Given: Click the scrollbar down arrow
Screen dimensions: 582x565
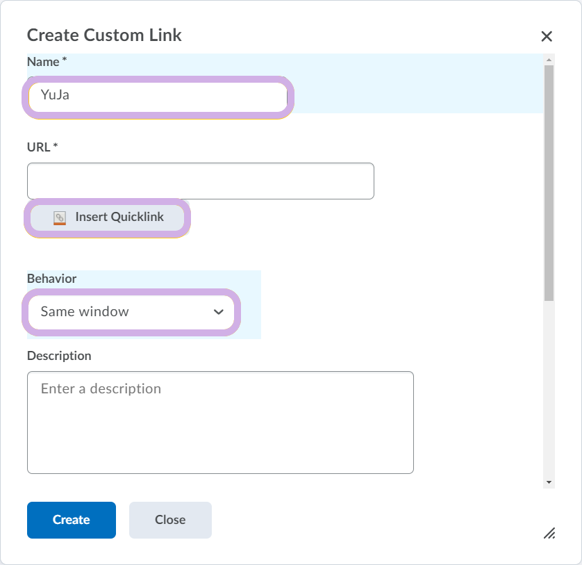Looking at the screenshot, I should click(x=549, y=482).
